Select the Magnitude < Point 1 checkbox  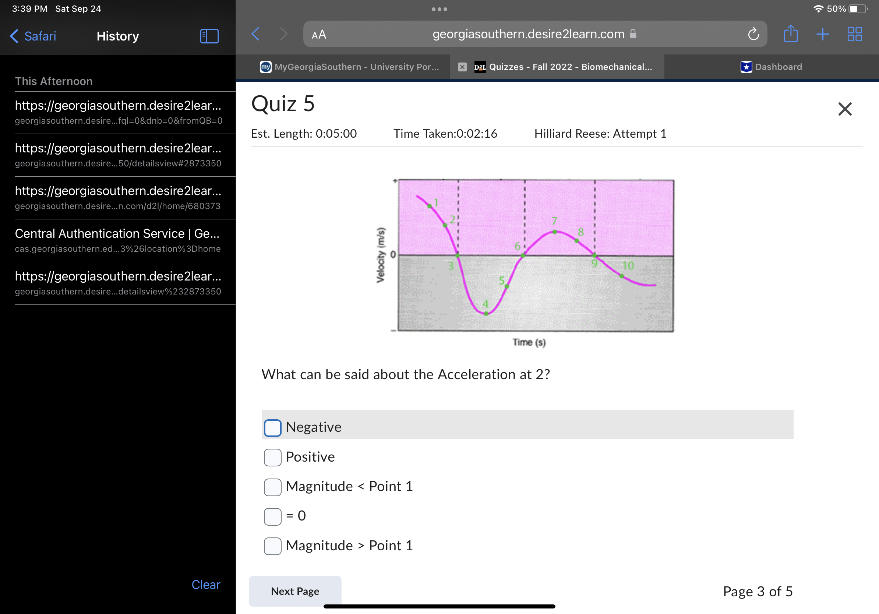coord(273,487)
